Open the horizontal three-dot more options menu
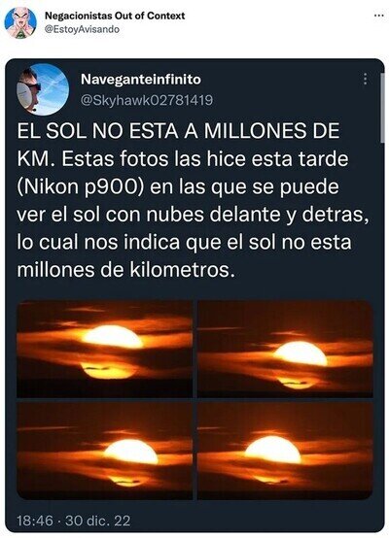The height and width of the screenshot is (538, 389). point(378,16)
